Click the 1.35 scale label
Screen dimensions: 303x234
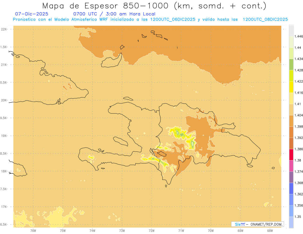click(298, 217)
